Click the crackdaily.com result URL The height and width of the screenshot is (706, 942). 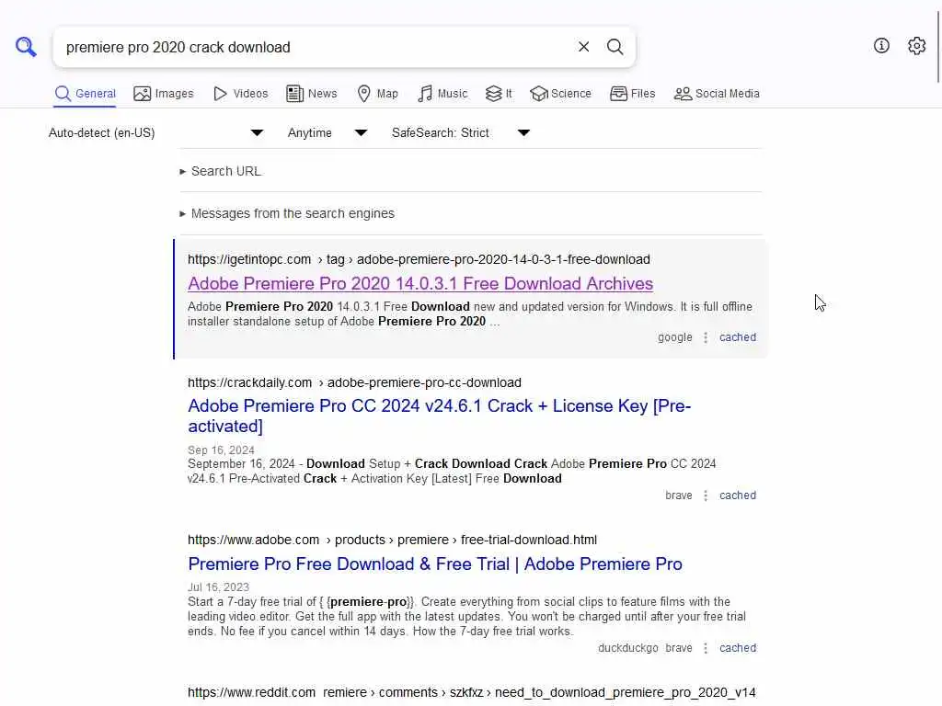pyautogui.click(x=354, y=382)
